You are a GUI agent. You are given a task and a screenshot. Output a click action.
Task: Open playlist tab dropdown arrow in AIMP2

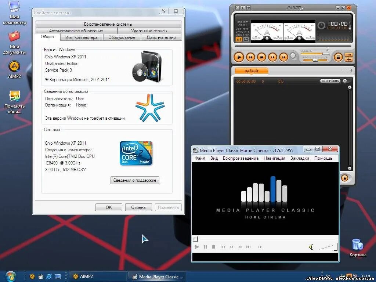click(x=351, y=70)
